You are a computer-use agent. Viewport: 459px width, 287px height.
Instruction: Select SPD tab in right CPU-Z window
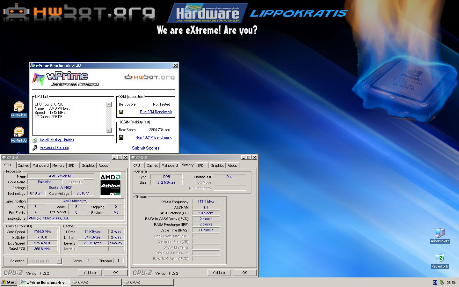pyautogui.click(x=200, y=166)
